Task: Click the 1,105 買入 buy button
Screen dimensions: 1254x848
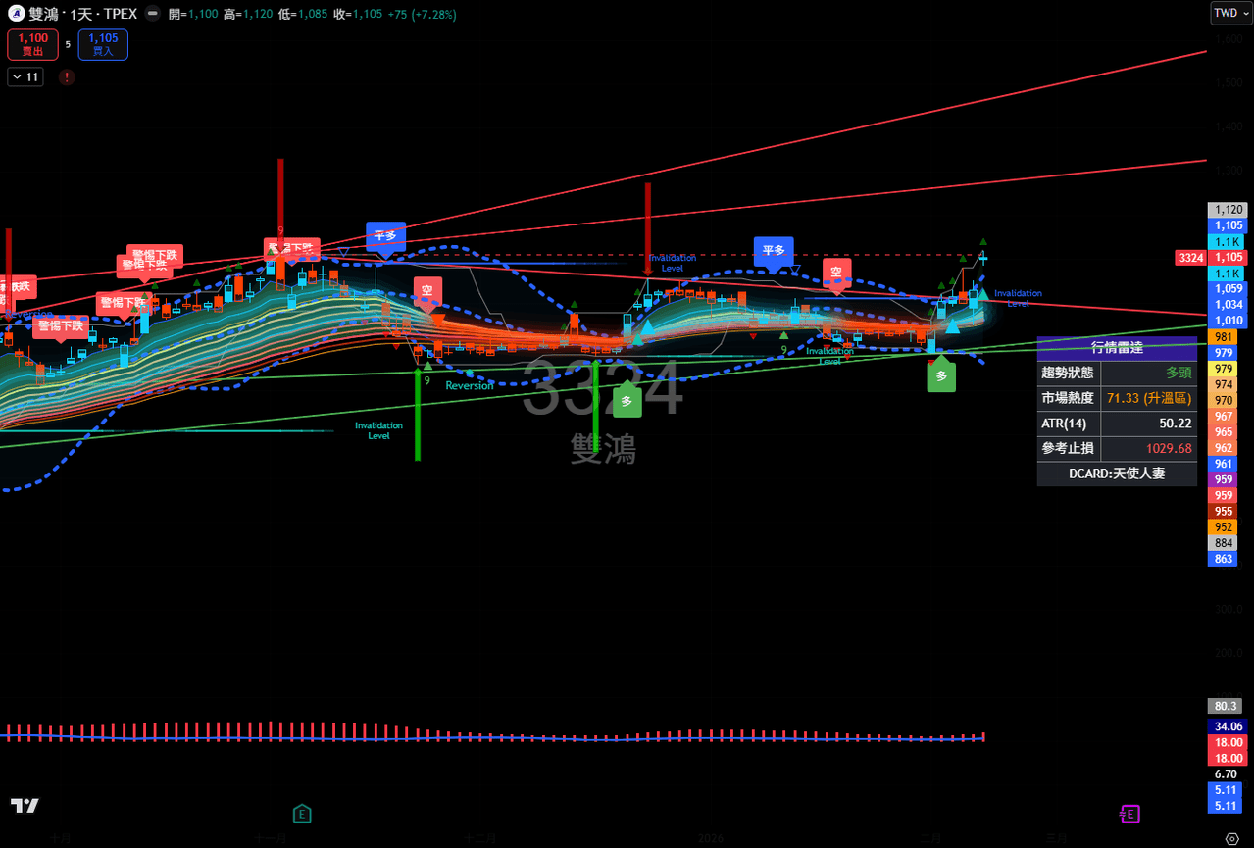Action: click(103, 44)
